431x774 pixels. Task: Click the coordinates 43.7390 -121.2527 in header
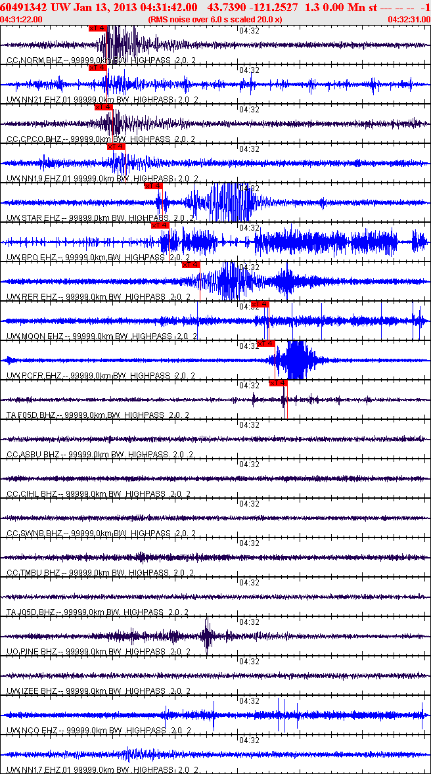pos(253,7)
